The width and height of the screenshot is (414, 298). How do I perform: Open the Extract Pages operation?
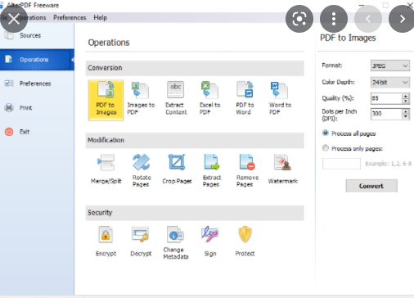212,170
